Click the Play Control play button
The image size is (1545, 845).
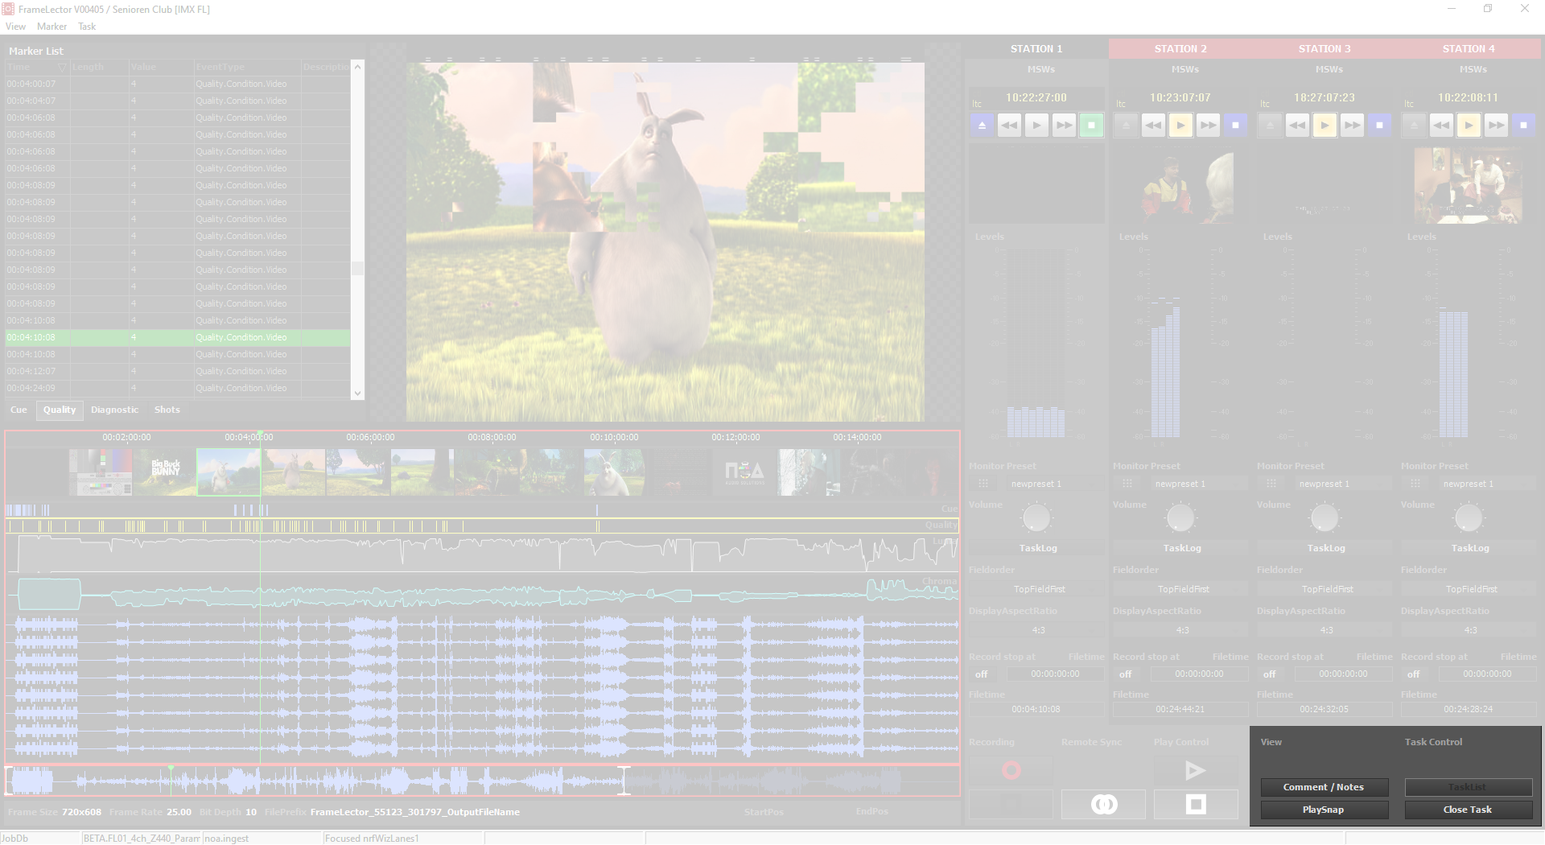click(x=1196, y=771)
